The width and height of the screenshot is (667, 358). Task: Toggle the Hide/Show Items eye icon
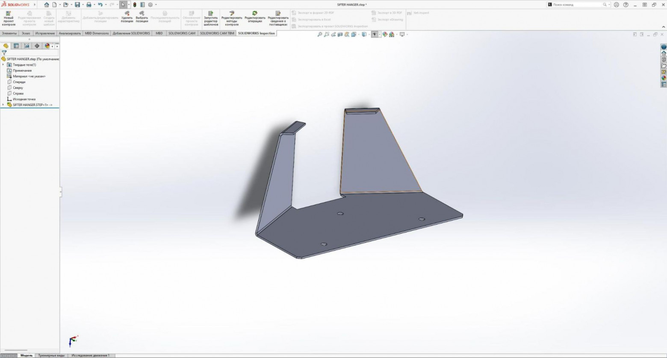pos(375,34)
